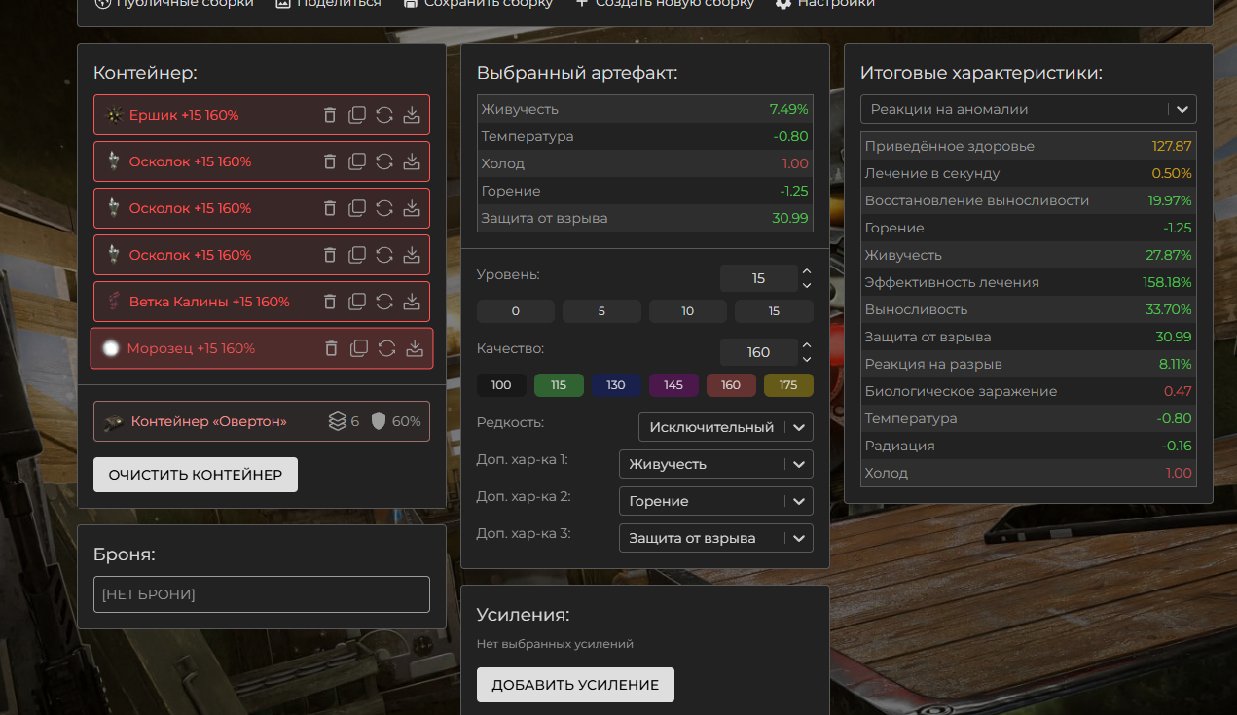Click the Ветка Калины artifact thumbnail icon
Screen dimensions: 1237x715
(114, 302)
